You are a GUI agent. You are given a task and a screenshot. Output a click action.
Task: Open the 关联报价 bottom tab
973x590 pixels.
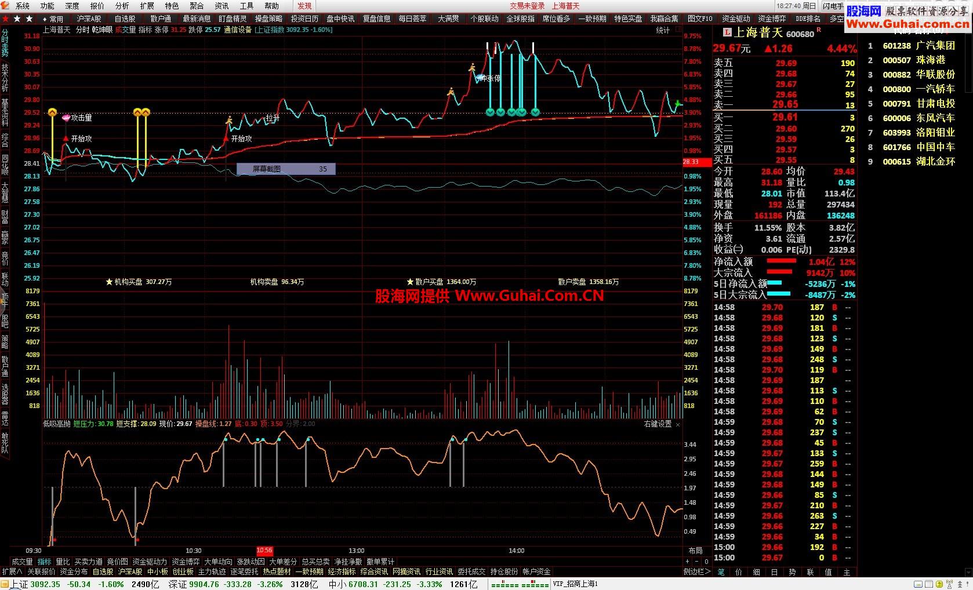pyautogui.click(x=41, y=571)
